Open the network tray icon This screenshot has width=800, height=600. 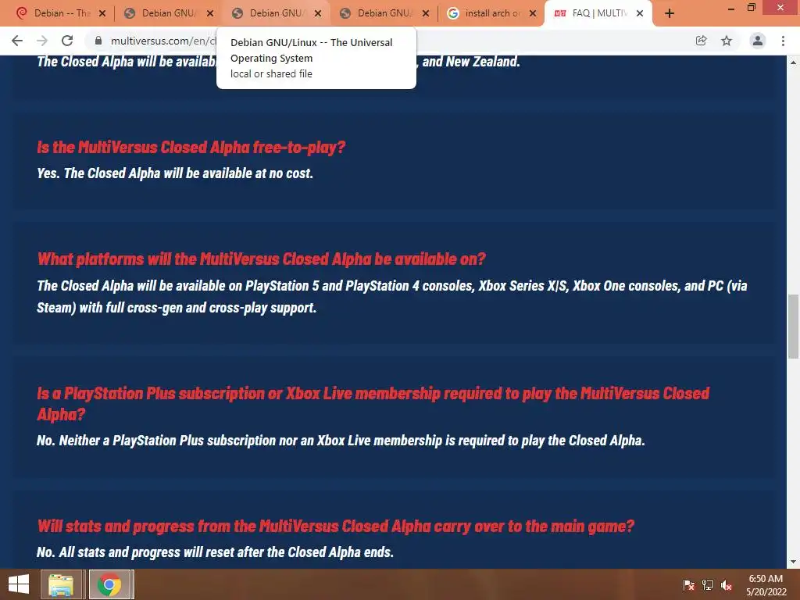(708, 585)
